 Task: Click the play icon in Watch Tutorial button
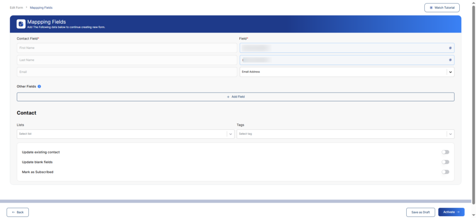click(431, 8)
